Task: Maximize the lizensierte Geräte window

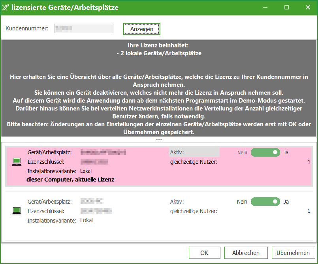Action: point(286,7)
